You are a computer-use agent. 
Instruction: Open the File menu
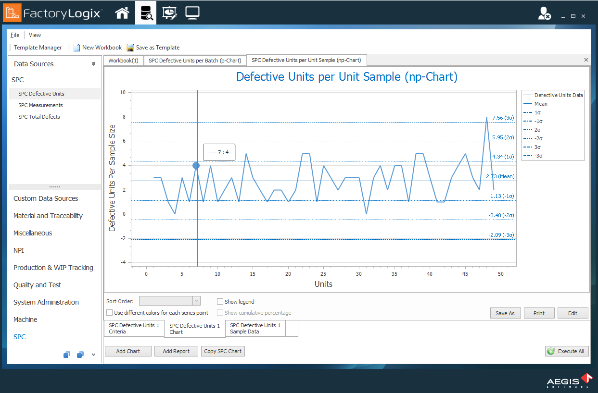tap(15, 35)
